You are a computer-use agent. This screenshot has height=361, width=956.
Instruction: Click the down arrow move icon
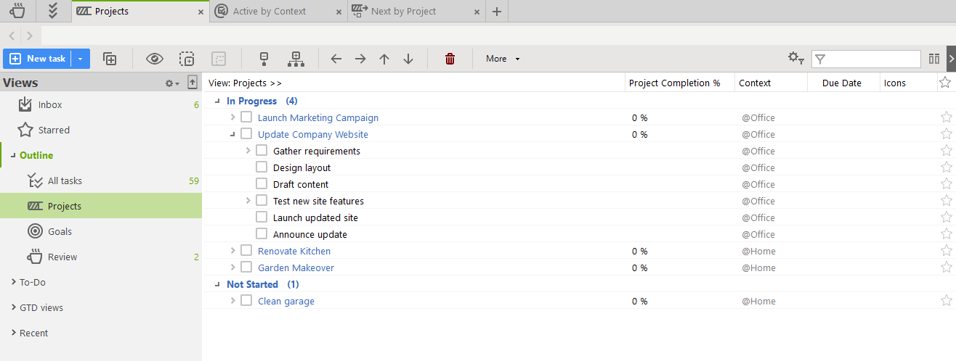408,59
